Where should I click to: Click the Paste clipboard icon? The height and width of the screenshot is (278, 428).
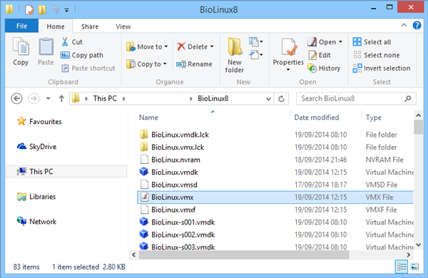pyautogui.click(x=46, y=46)
